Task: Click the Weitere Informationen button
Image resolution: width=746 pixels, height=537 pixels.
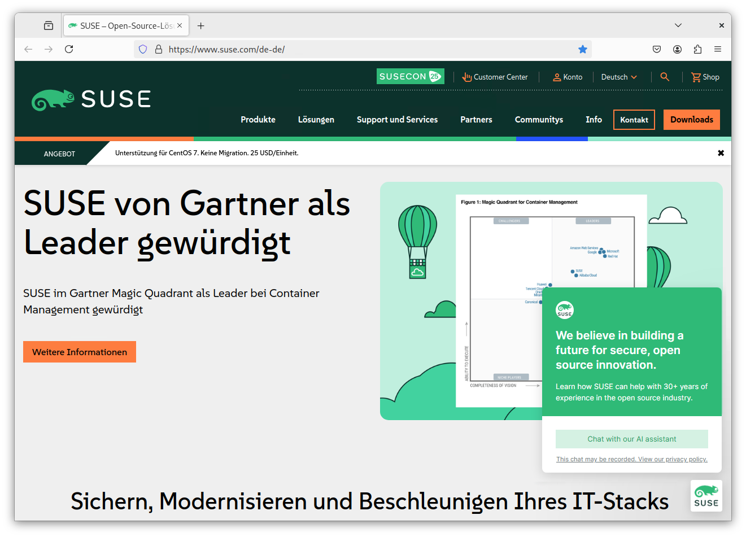Action: pos(80,352)
